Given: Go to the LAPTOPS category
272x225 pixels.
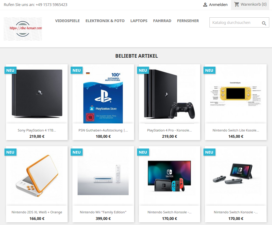Looking at the screenshot, I should click(139, 21).
